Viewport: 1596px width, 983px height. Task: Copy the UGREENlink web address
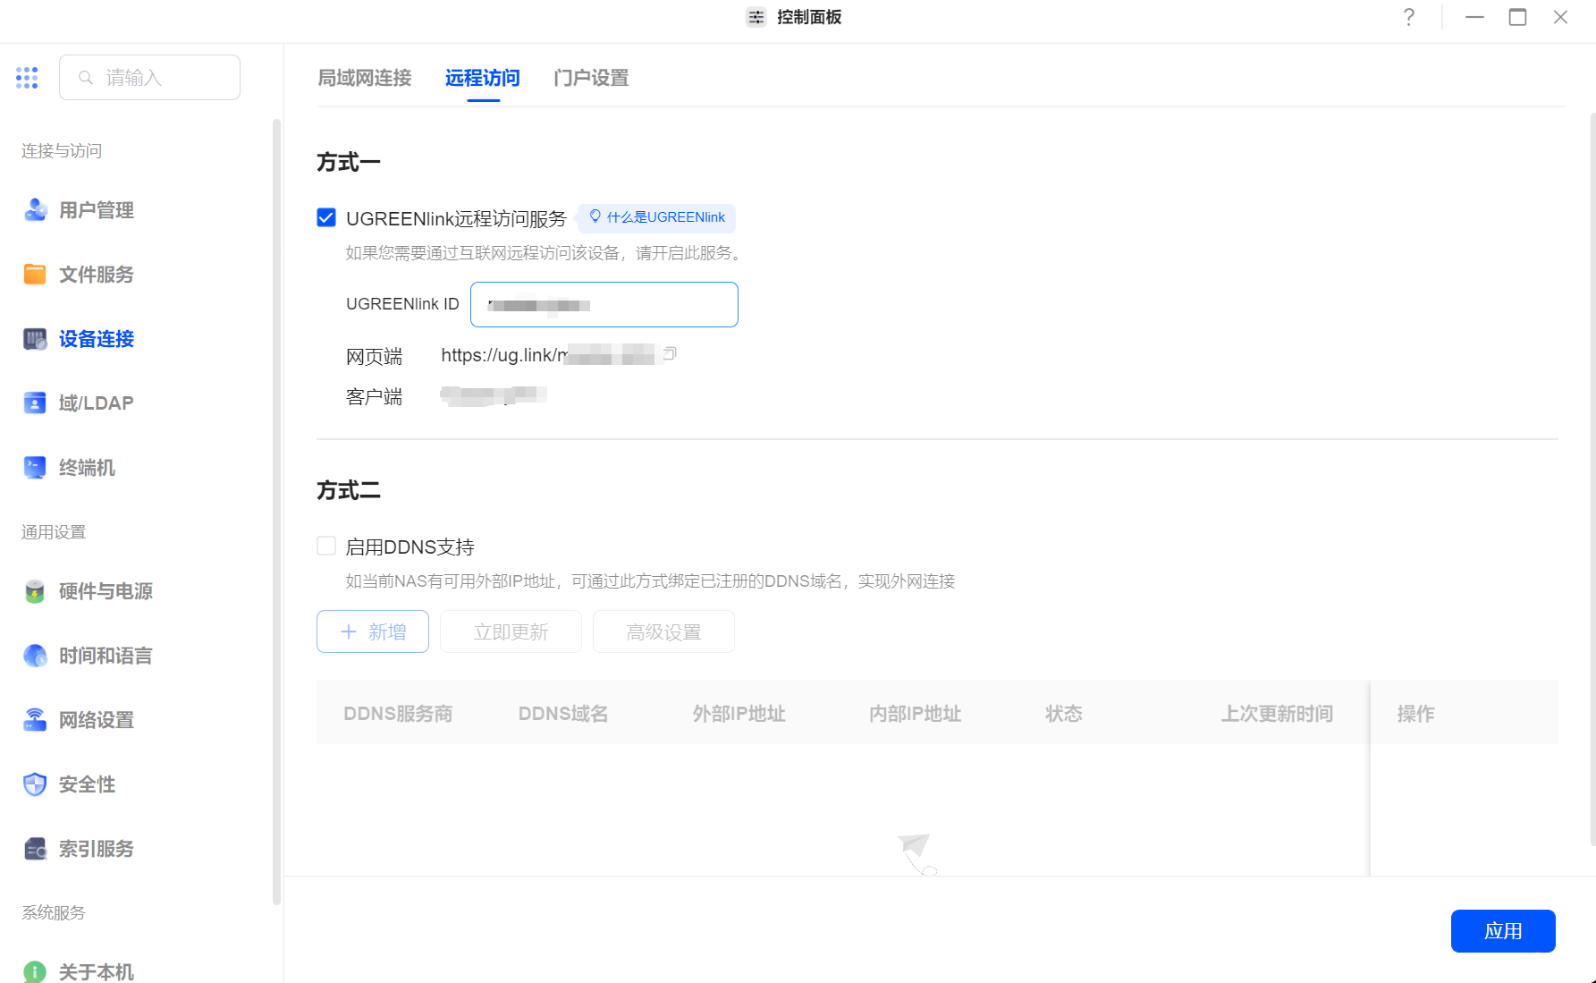670,353
